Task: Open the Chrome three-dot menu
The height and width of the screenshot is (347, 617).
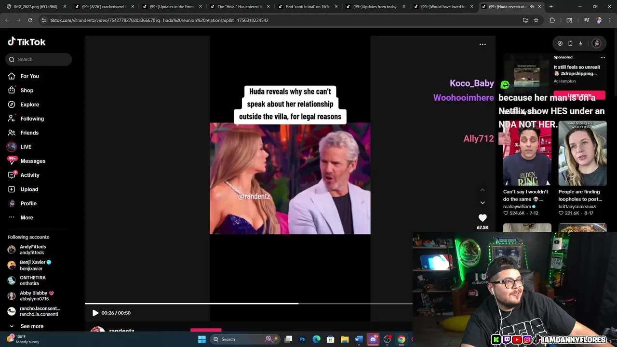Action: (x=610, y=20)
